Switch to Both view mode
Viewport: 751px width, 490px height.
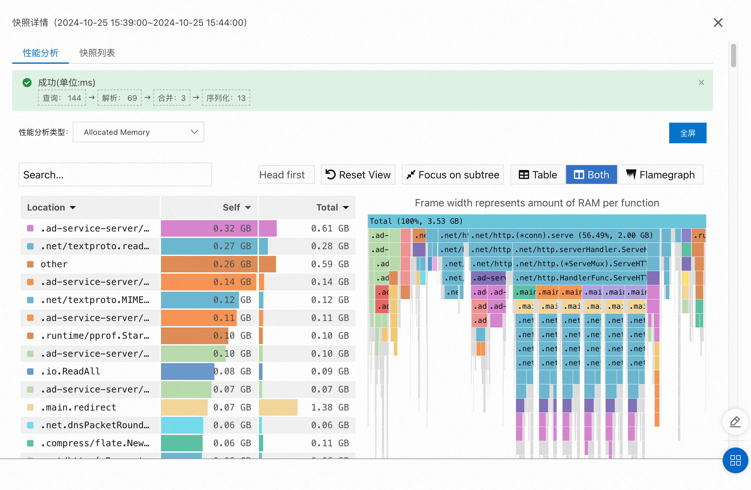click(x=591, y=174)
